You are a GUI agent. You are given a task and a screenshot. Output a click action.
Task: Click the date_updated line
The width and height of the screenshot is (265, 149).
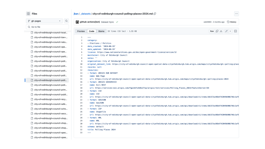(101, 49)
